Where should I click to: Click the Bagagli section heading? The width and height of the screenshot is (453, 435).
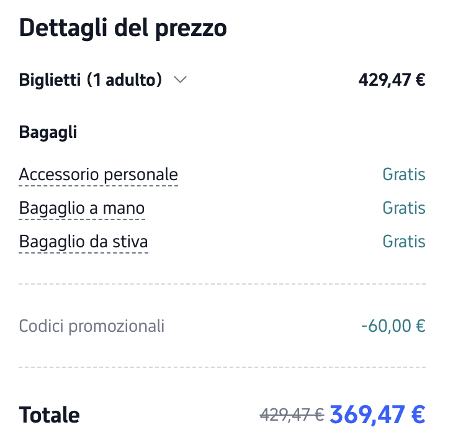[48, 132]
